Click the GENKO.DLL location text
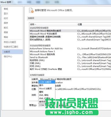This screenshot has width=111, height=117. click(x=78, y=89)
